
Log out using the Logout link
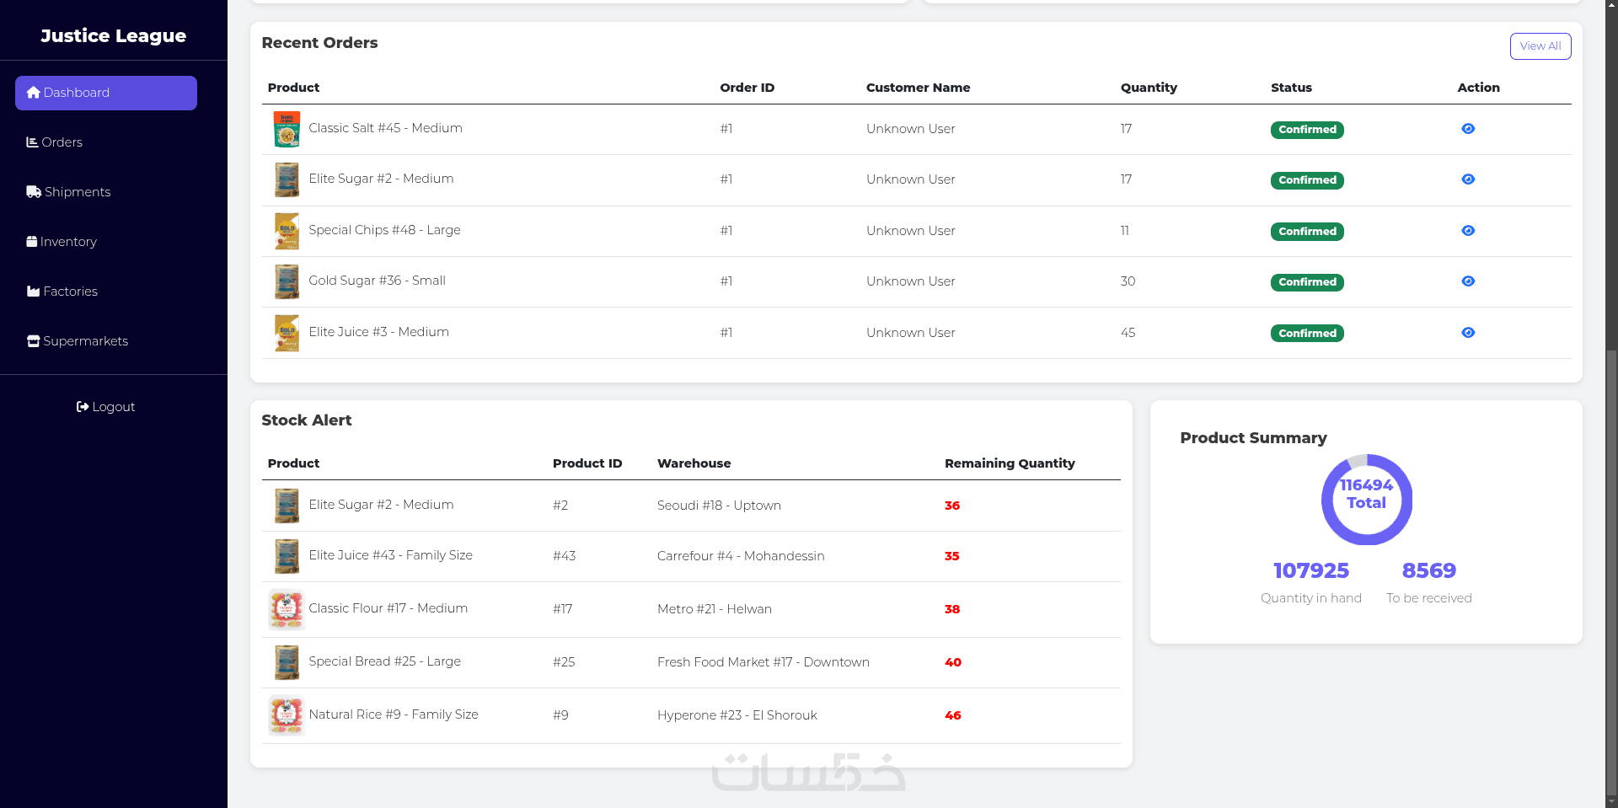coord(106,407)
